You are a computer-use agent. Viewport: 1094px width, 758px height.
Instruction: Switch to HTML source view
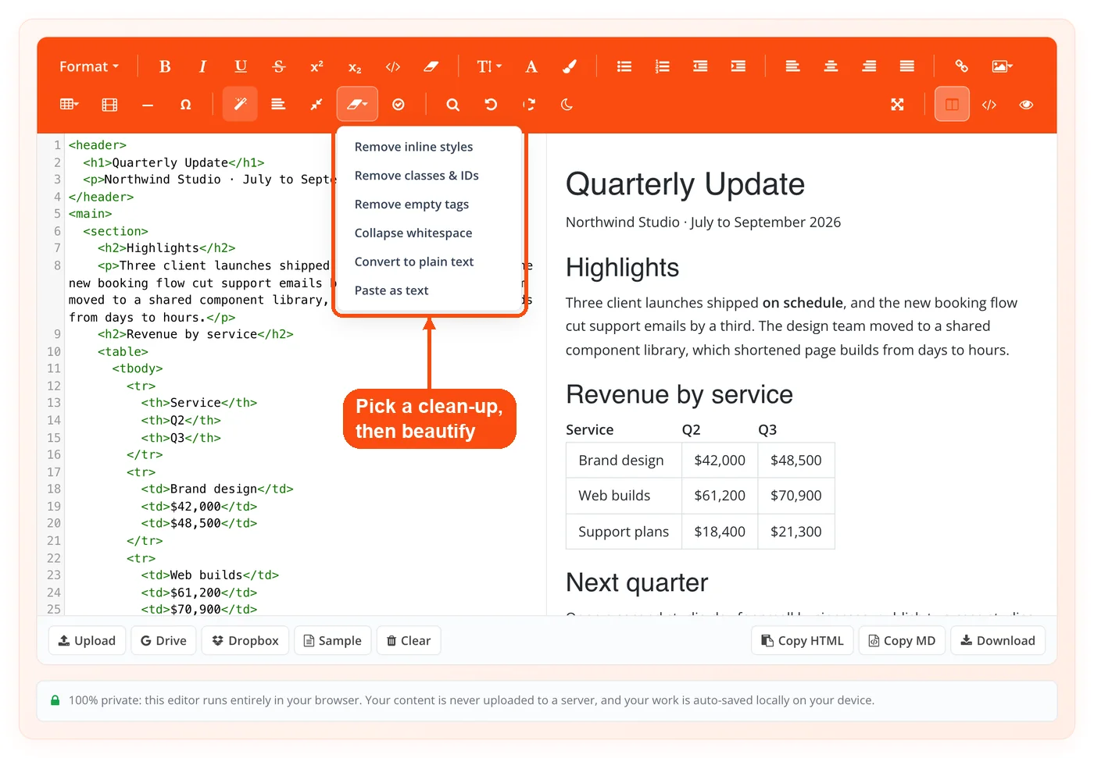pos(989,105)
